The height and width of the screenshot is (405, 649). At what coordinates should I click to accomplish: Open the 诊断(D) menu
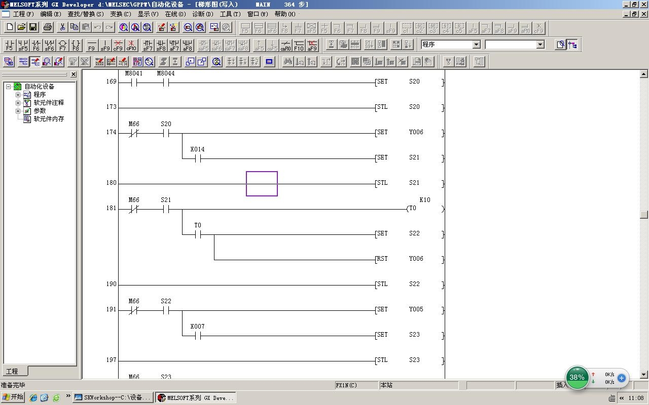click(203, 14)
